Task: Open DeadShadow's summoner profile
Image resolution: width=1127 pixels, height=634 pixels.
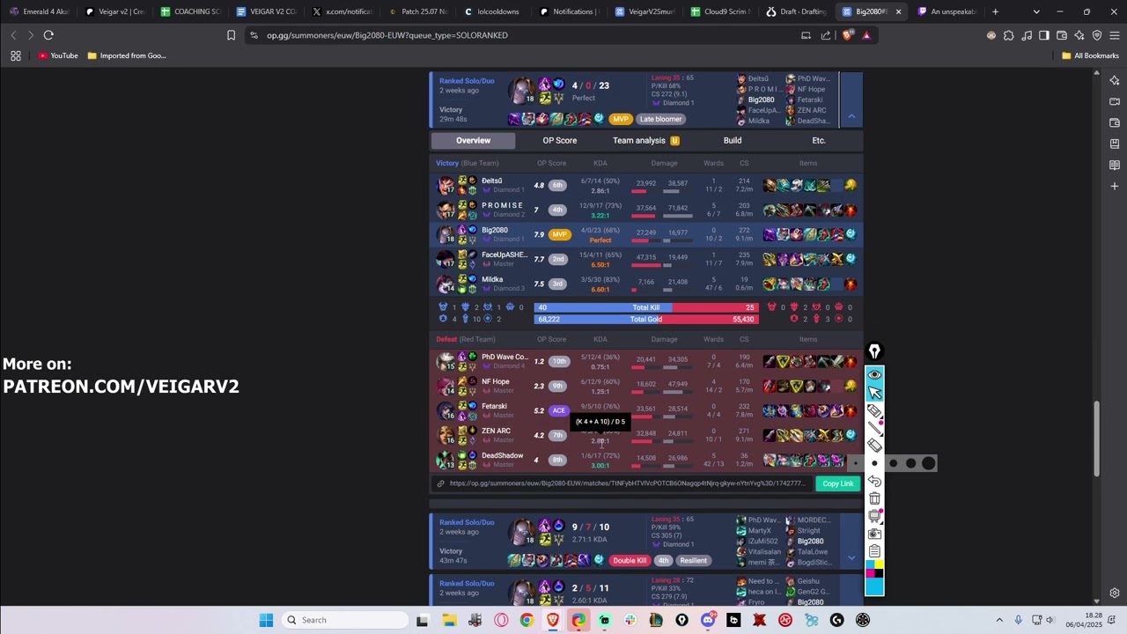Action: click(x=503, y=455)
